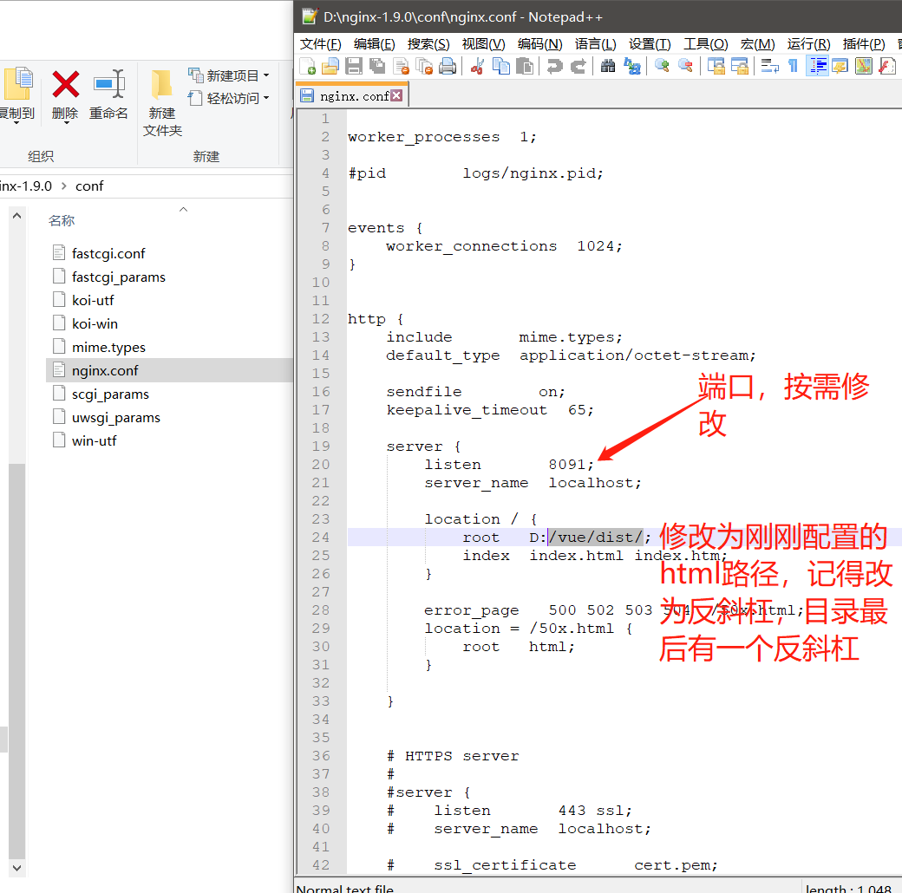Redo the last undone edit

click(578, 66)
